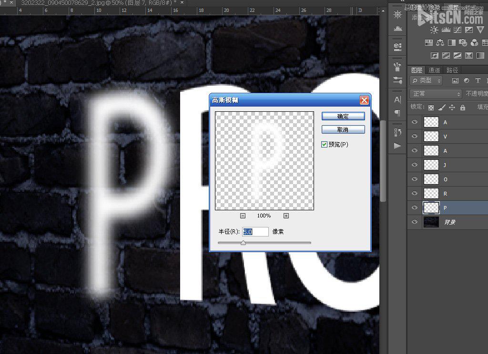Open the Curves adjustment icon

(x=457, y=29)
